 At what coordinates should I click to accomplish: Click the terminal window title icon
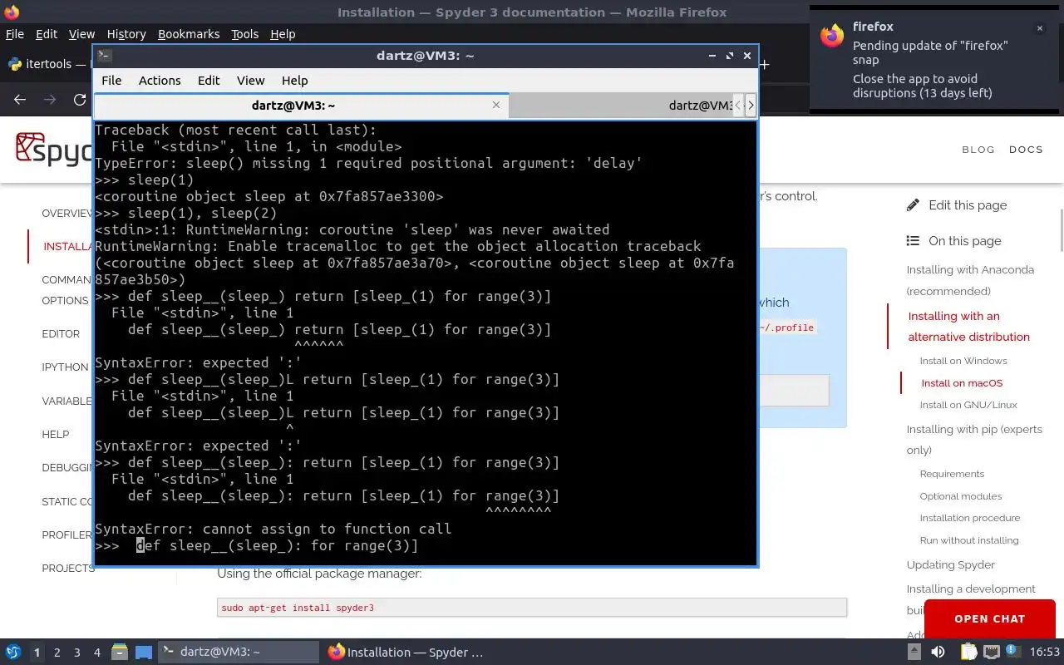[104, 56]
